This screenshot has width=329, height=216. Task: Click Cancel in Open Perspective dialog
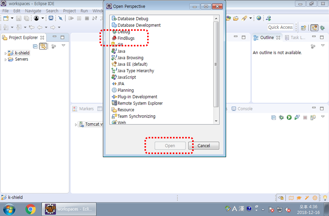pyautogui.click(x=204, y=146)
